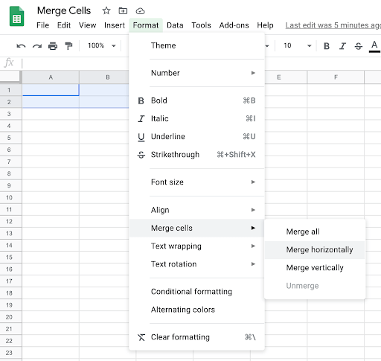This screenshot has width=381, height=361.
Task: Open Alternating colors
Action: [x=196, y=310]
